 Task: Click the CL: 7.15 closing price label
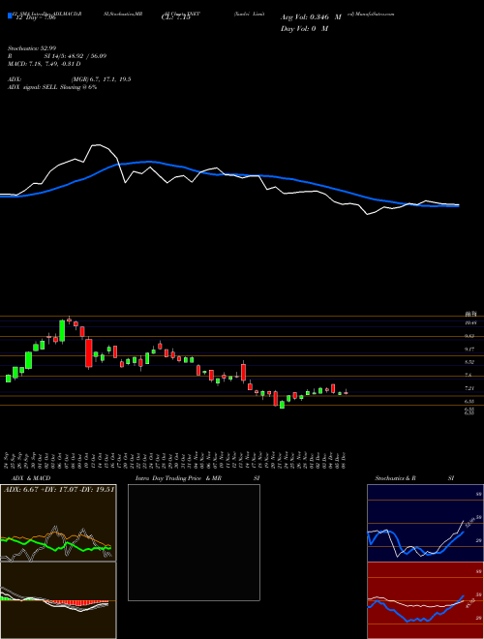click(176, 17)
